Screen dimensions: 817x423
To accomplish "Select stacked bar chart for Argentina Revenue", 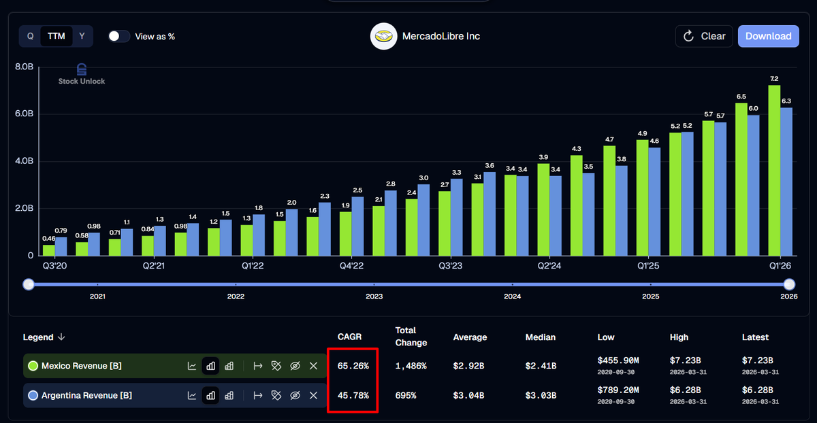I will click(229, 395).
